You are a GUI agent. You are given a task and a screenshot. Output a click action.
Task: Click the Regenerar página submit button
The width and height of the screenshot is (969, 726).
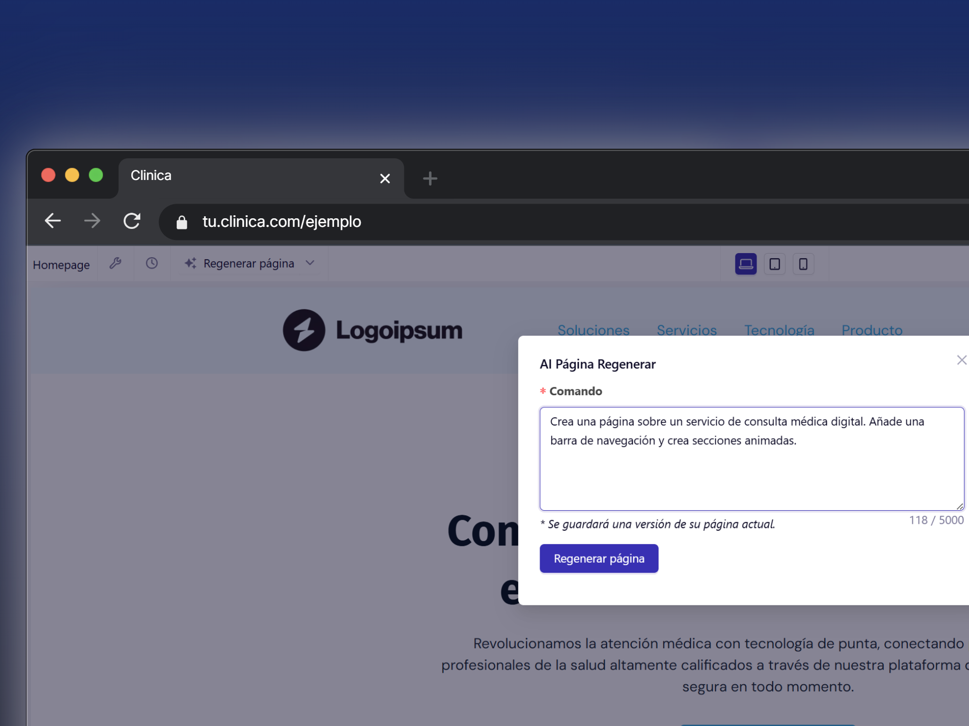point(599,558)
